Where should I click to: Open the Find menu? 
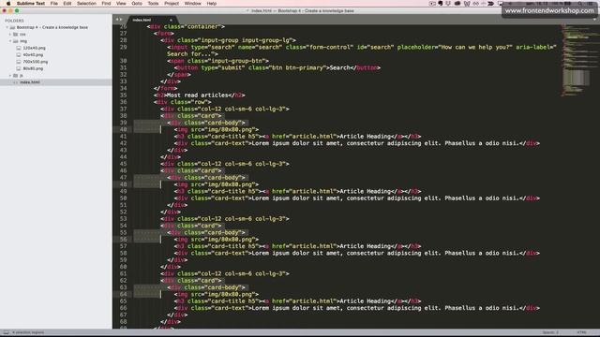tap(106, 4)
